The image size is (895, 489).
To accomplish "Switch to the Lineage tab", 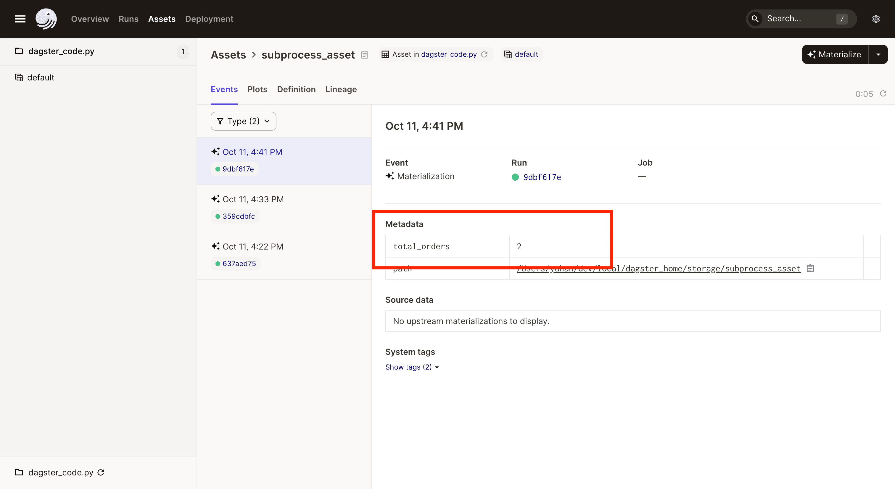I will (341, 89).
